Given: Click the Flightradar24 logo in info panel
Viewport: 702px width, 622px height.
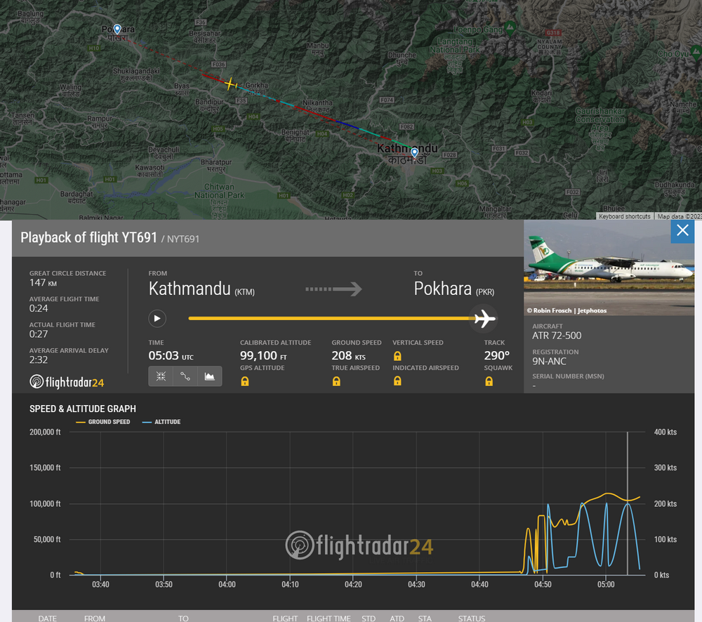Looking at the screenshot, I should (67, 382).
